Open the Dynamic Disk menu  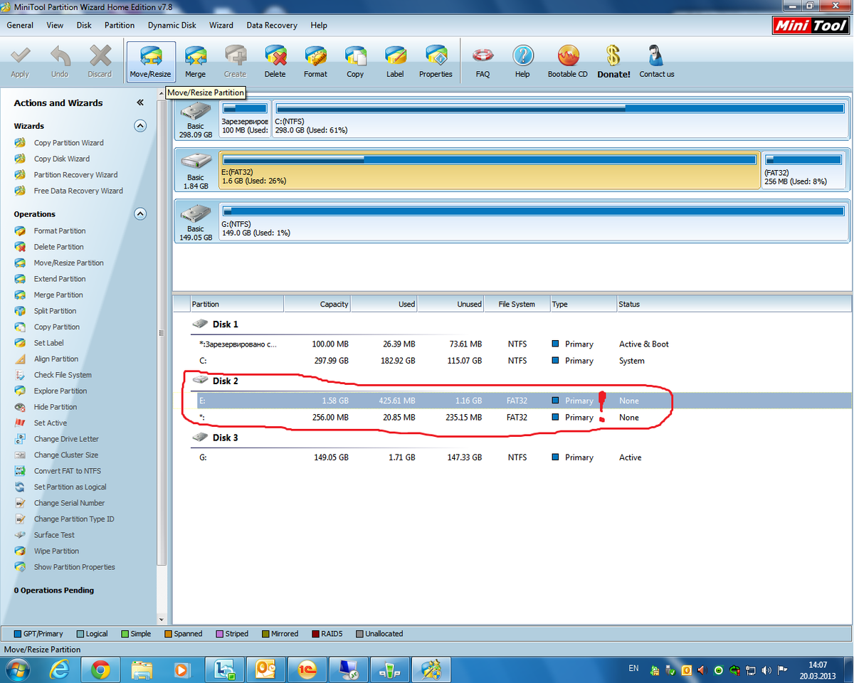coord(172,25)
